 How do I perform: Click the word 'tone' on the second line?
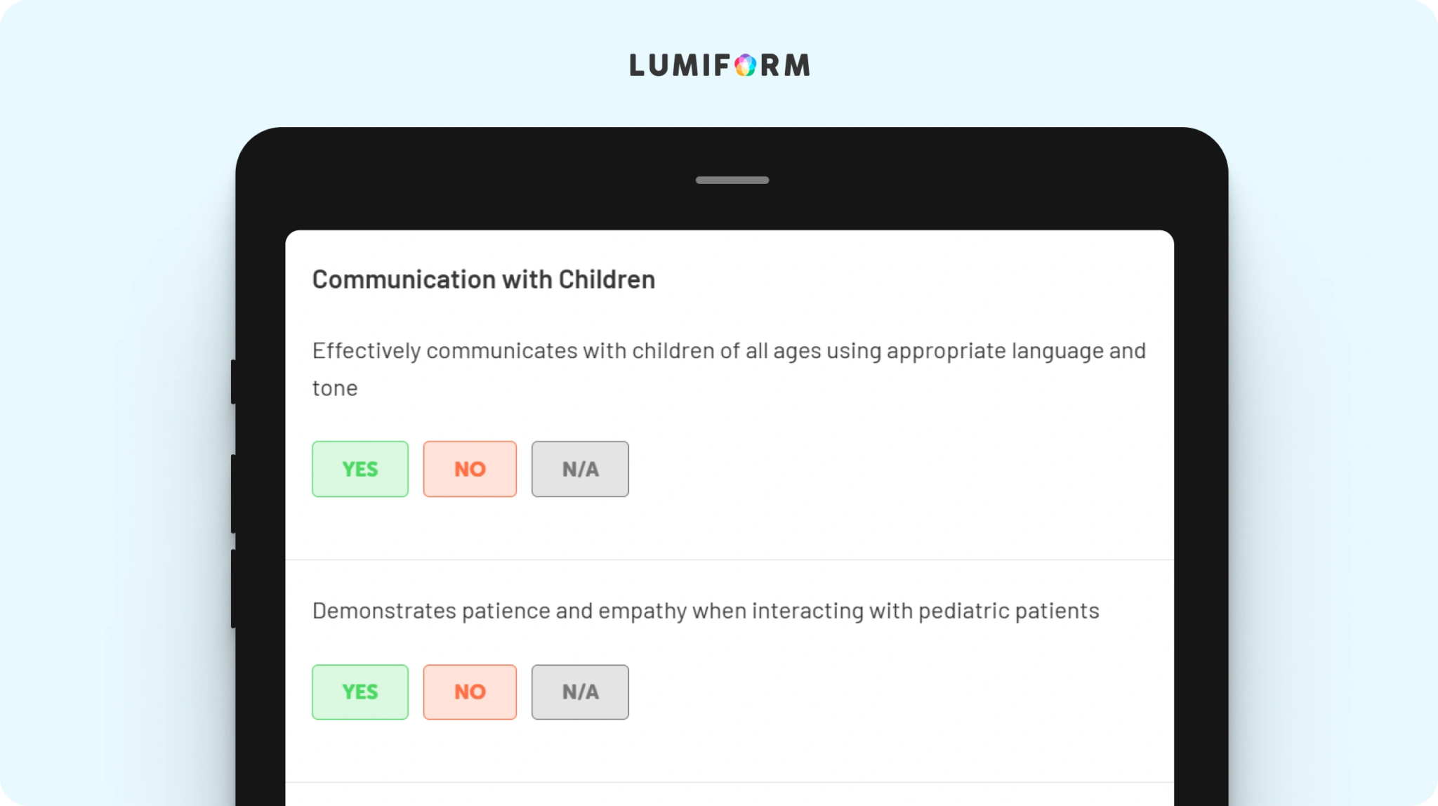click(335, 388)
